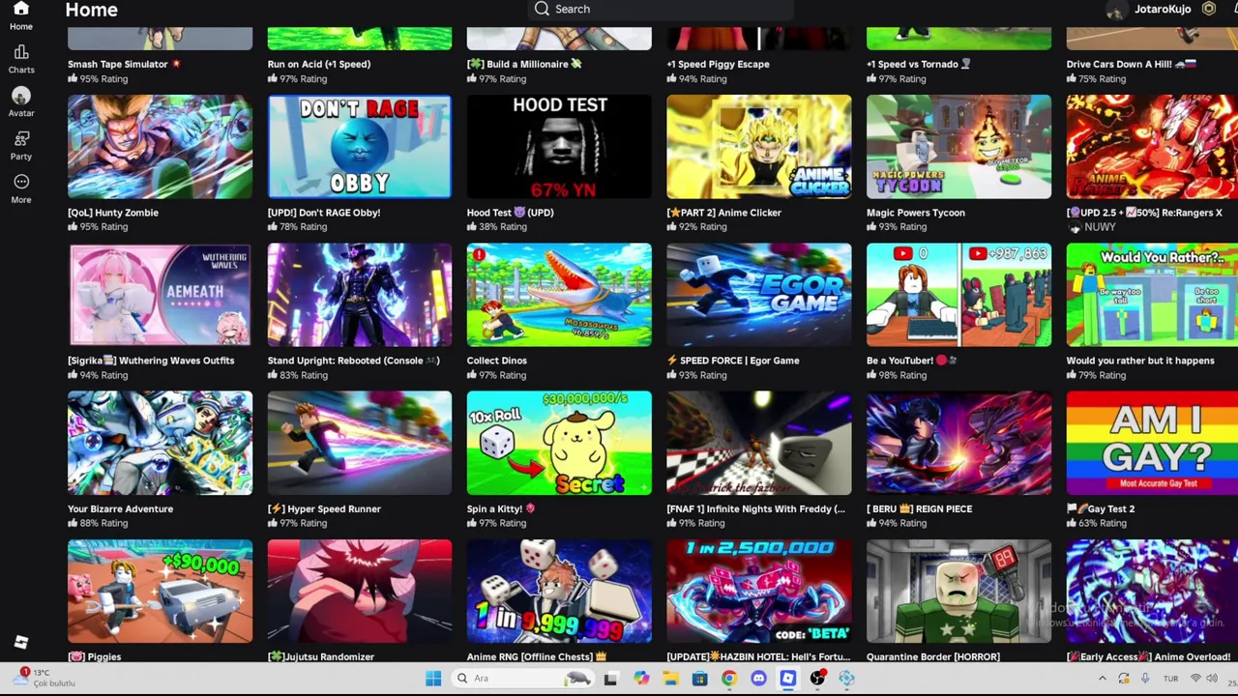Image resolution: width=1238 pixels, height=696 pixels.
Task: Open the Windows Start menu
Action: pos(433,679)
